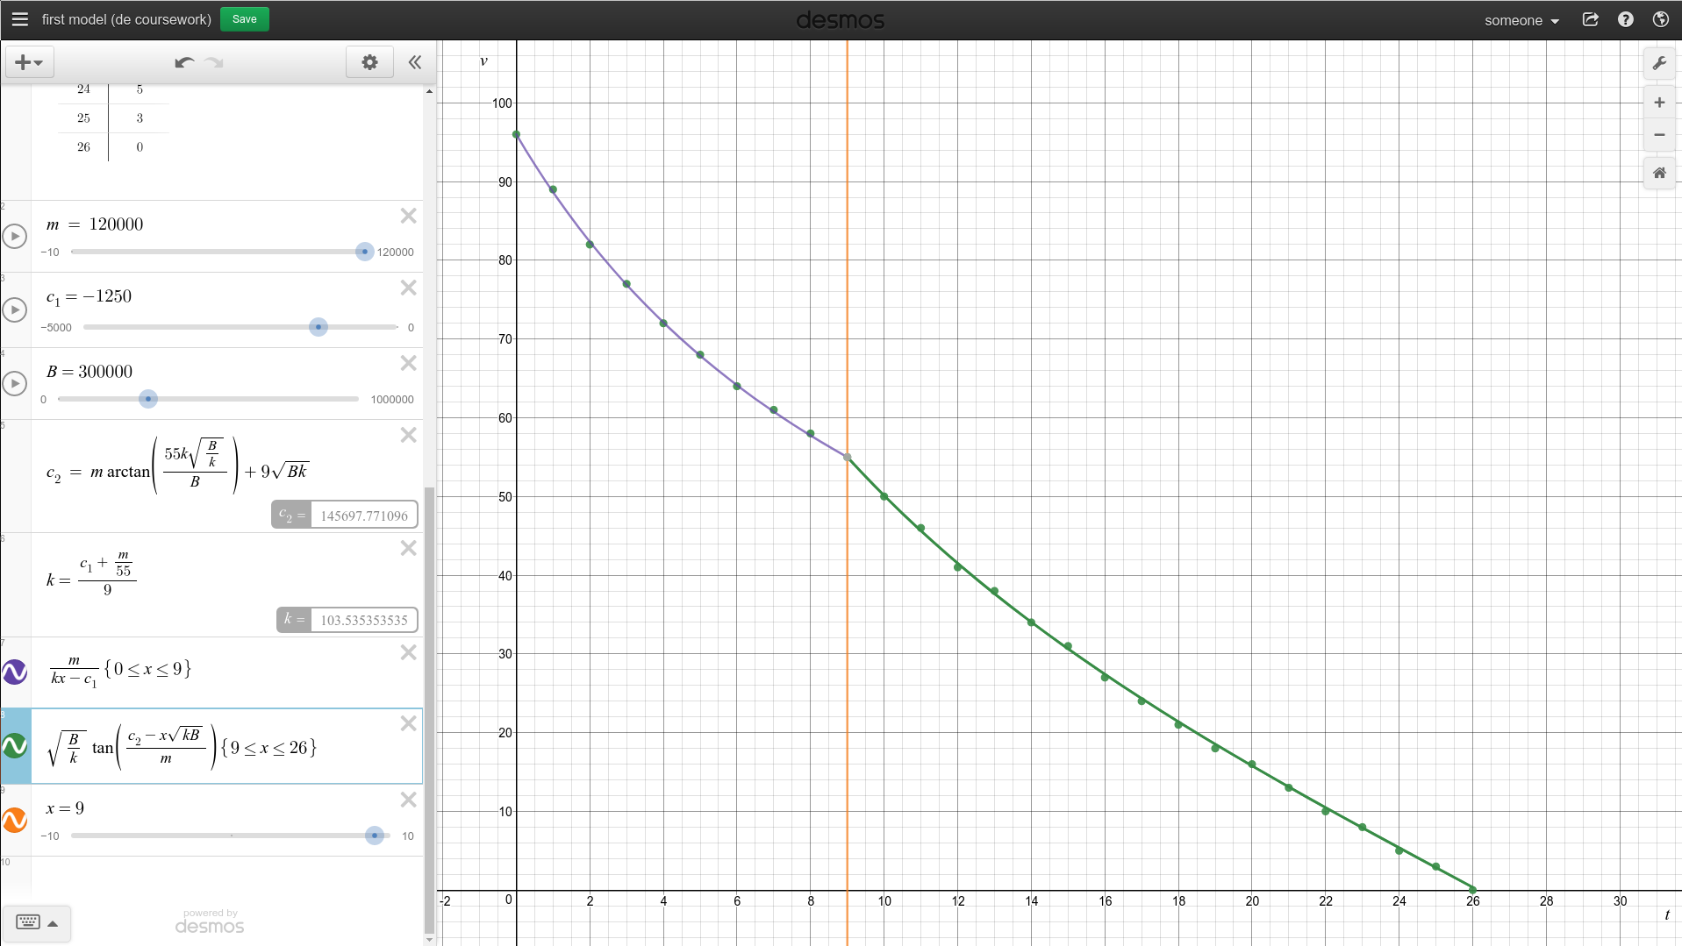Screen dimensions: 1682x946
Task: Play the B slider animation
Action: [x=15, y=383]
